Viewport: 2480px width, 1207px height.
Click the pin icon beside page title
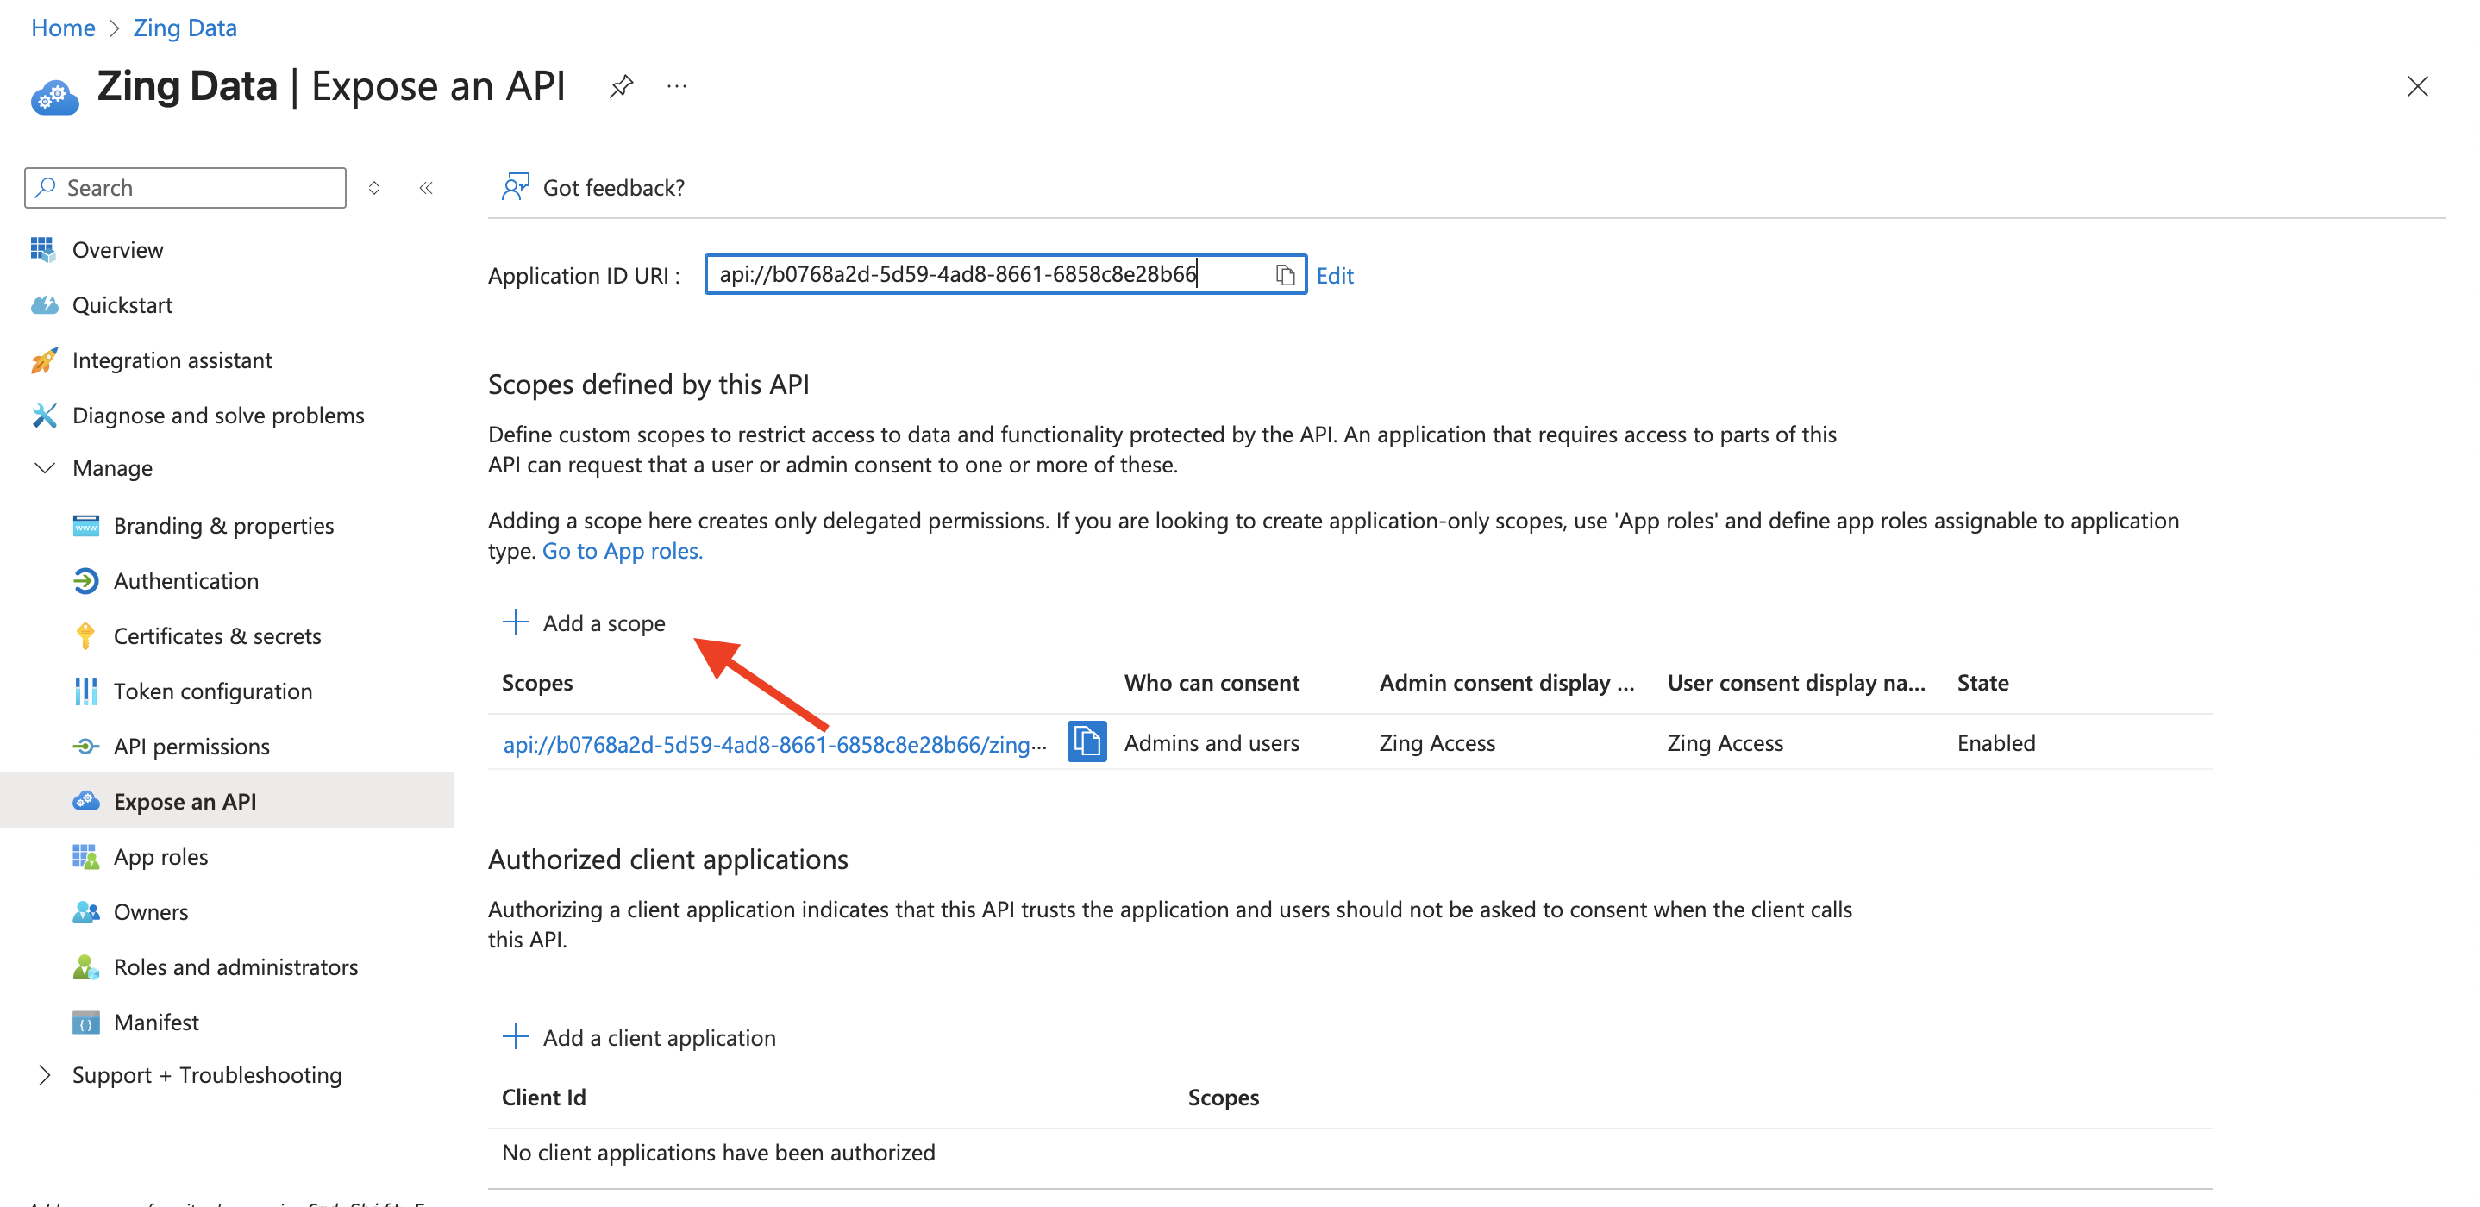tap(621, 86)
